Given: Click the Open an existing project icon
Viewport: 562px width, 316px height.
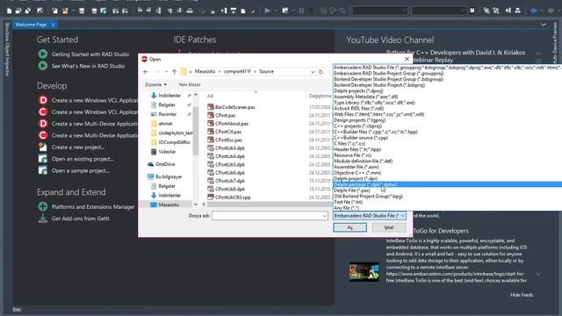Looking at the screenshot, I should coord(43,159).
